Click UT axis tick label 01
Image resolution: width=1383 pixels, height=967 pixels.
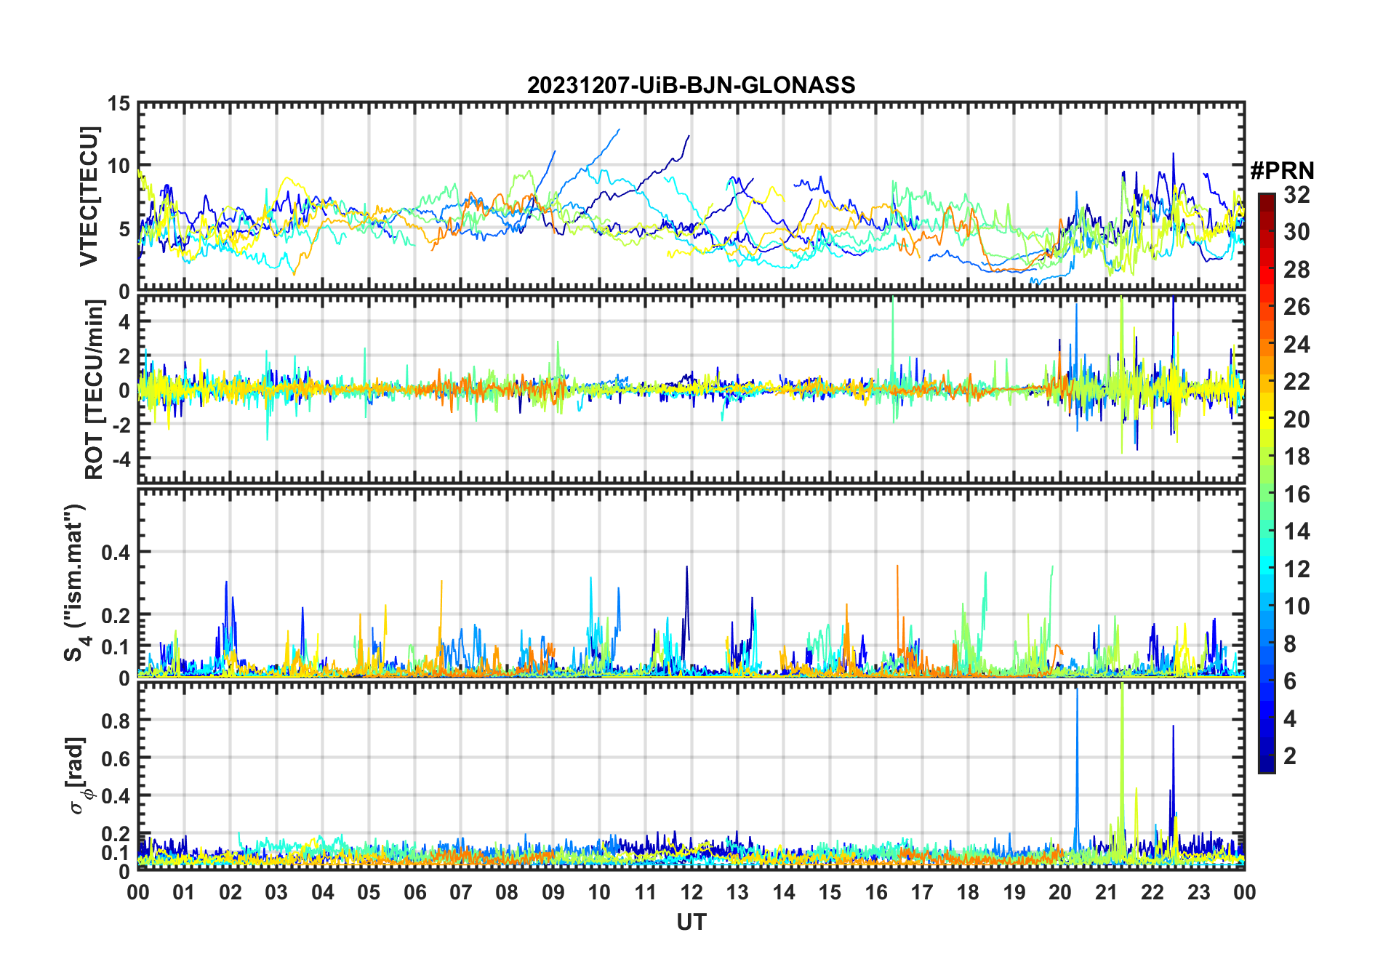(x=184, y=892)
